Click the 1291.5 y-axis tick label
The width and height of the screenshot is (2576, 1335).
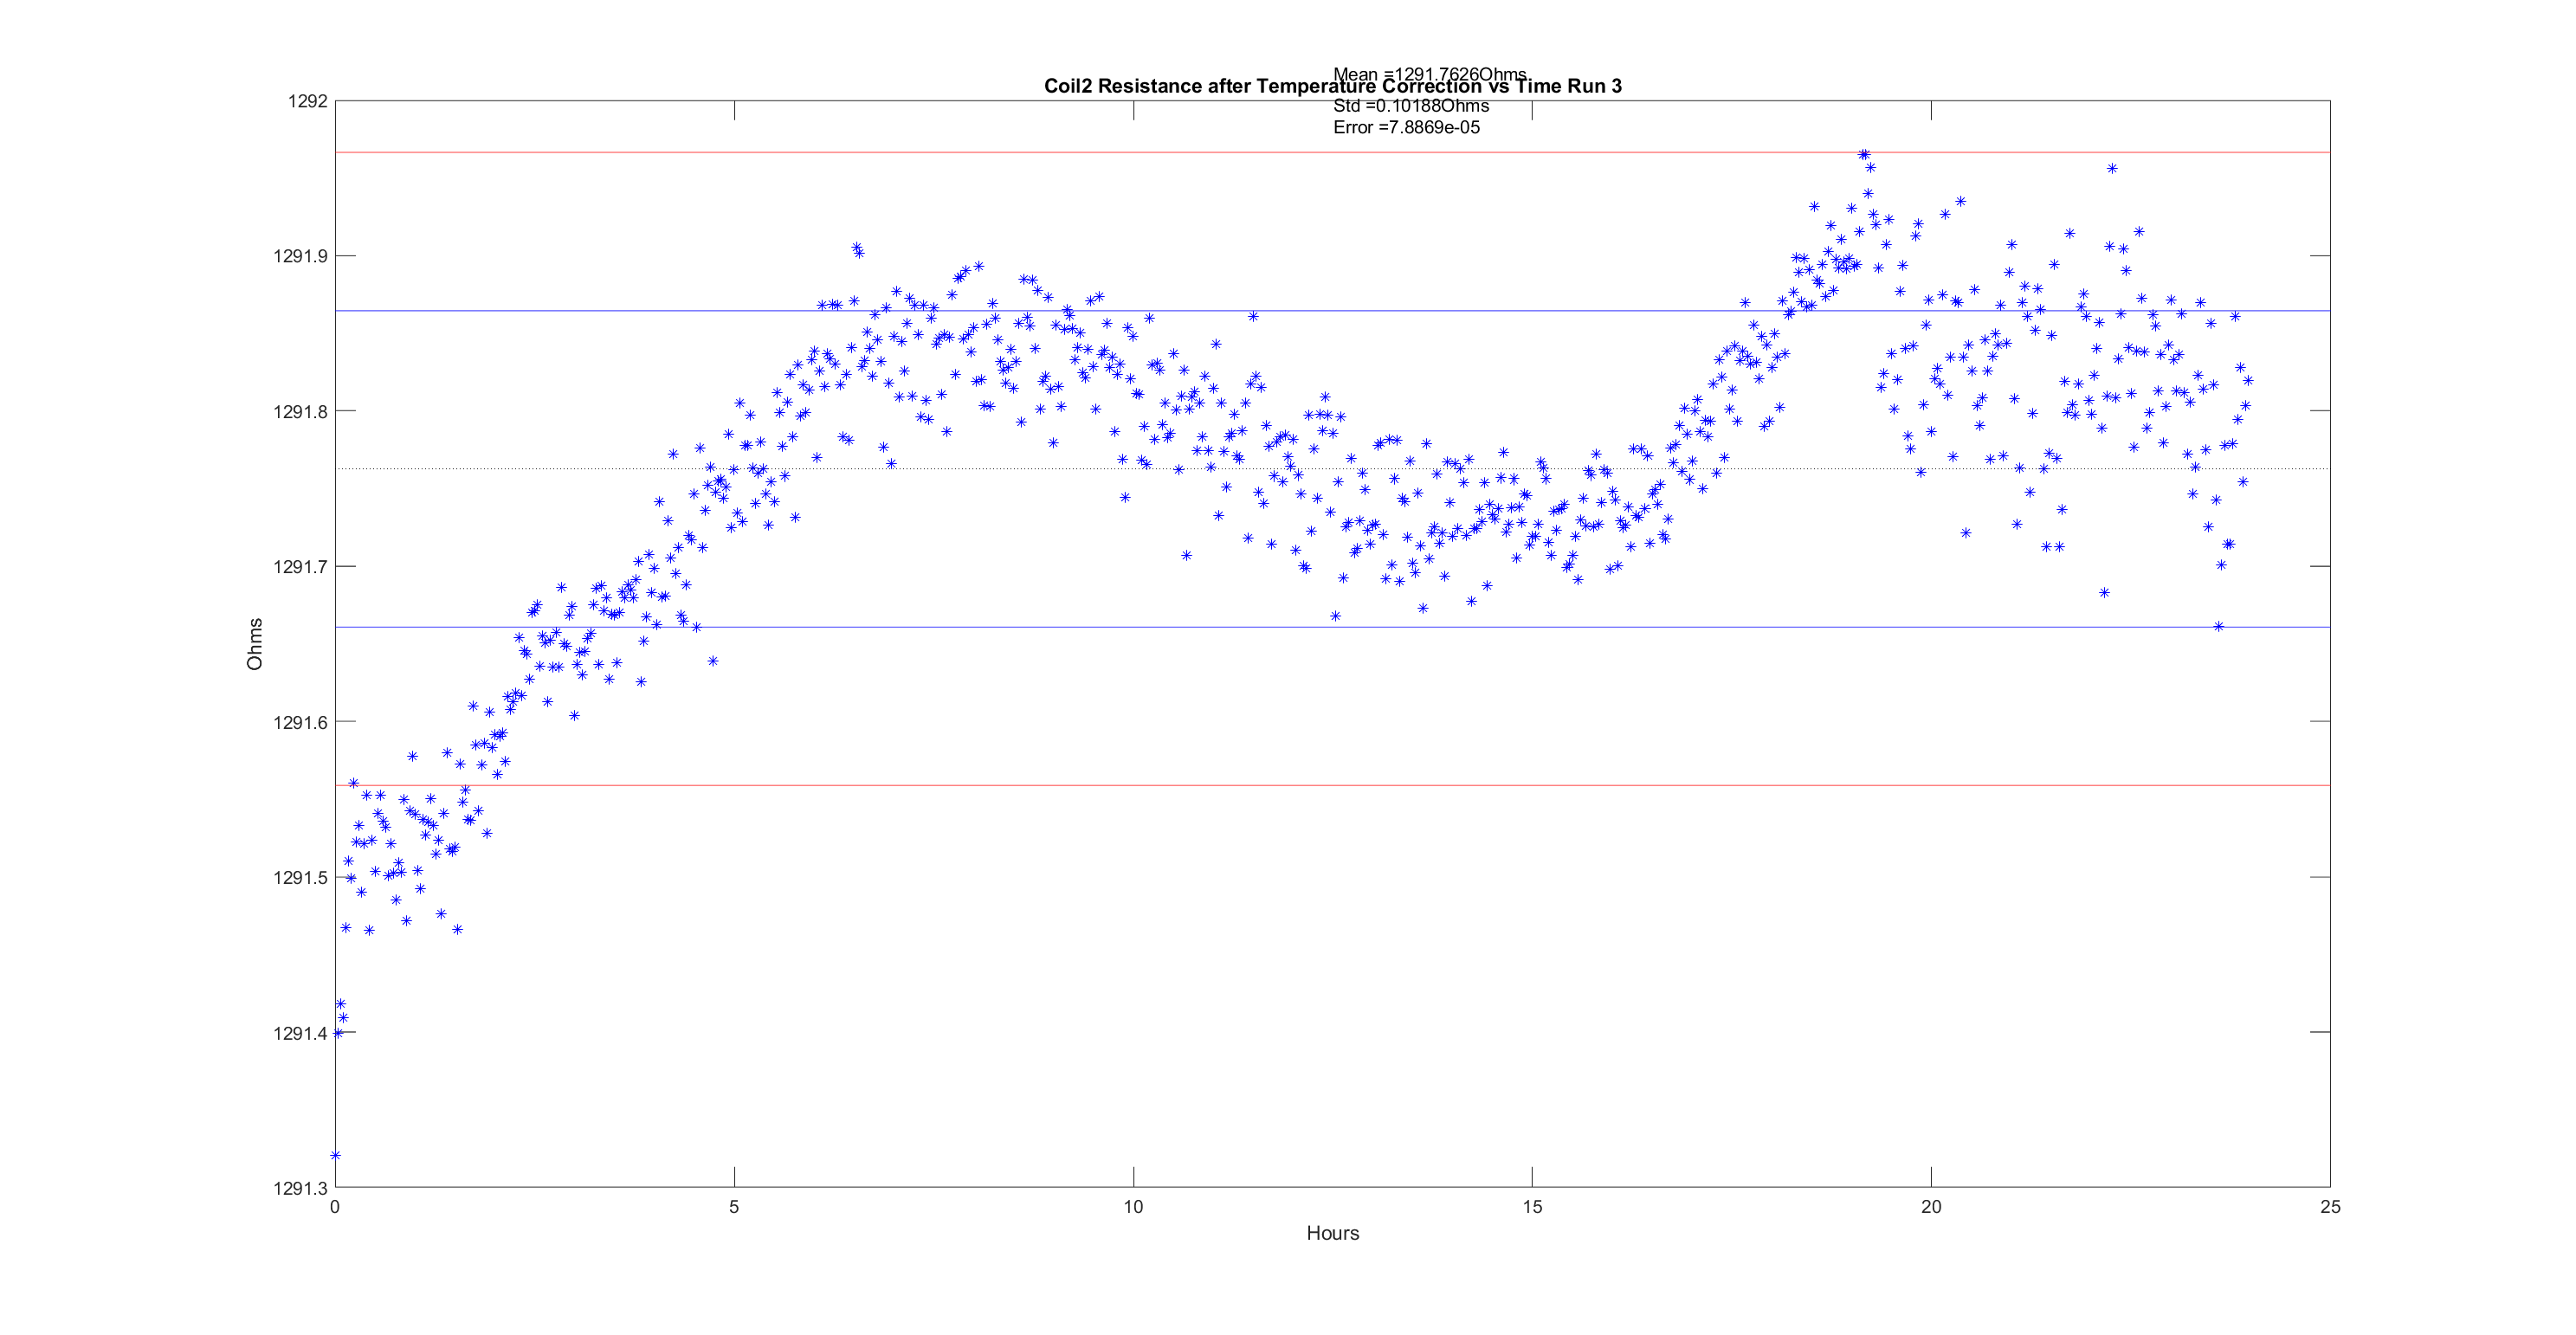300,878
